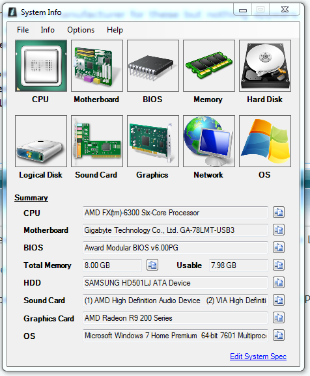Copy the HDD summary value
Viewport: 310px width, 376px height.
(x=279, y=282)
